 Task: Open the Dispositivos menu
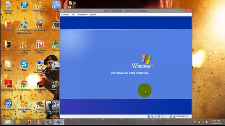coord(82,15)
